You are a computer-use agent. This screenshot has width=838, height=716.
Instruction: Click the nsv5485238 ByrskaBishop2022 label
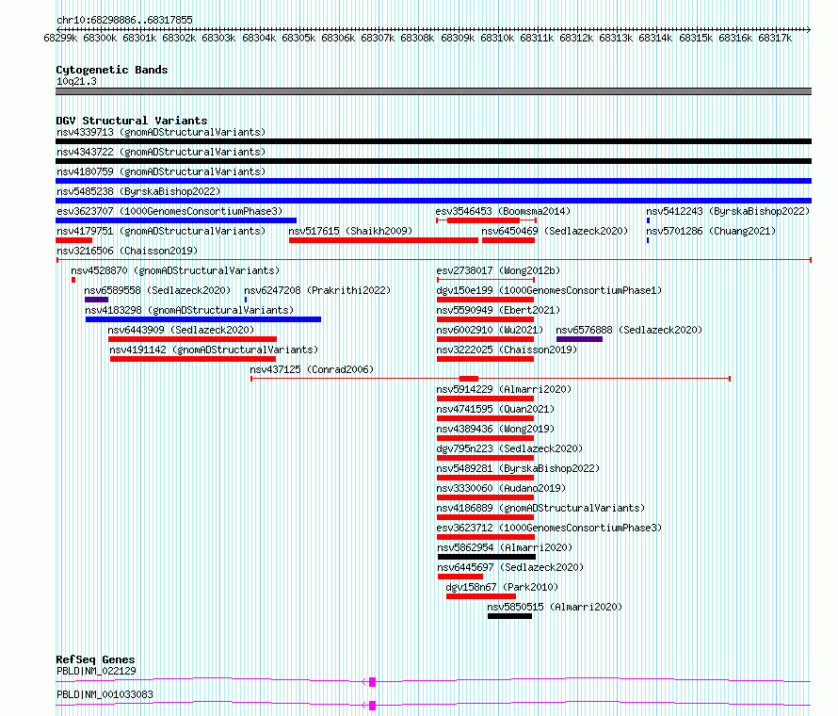[138, 191]
